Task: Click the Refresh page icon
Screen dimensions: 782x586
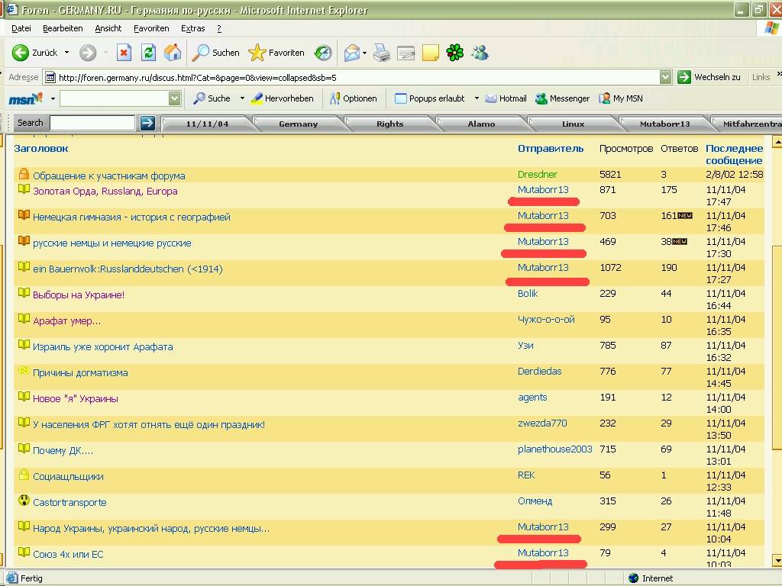Action: coord(148,53)
